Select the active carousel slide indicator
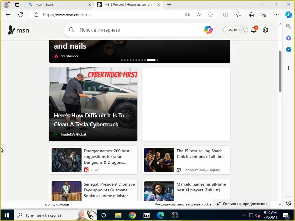This screenshot has height=221, width=295. tap(151, 60)
